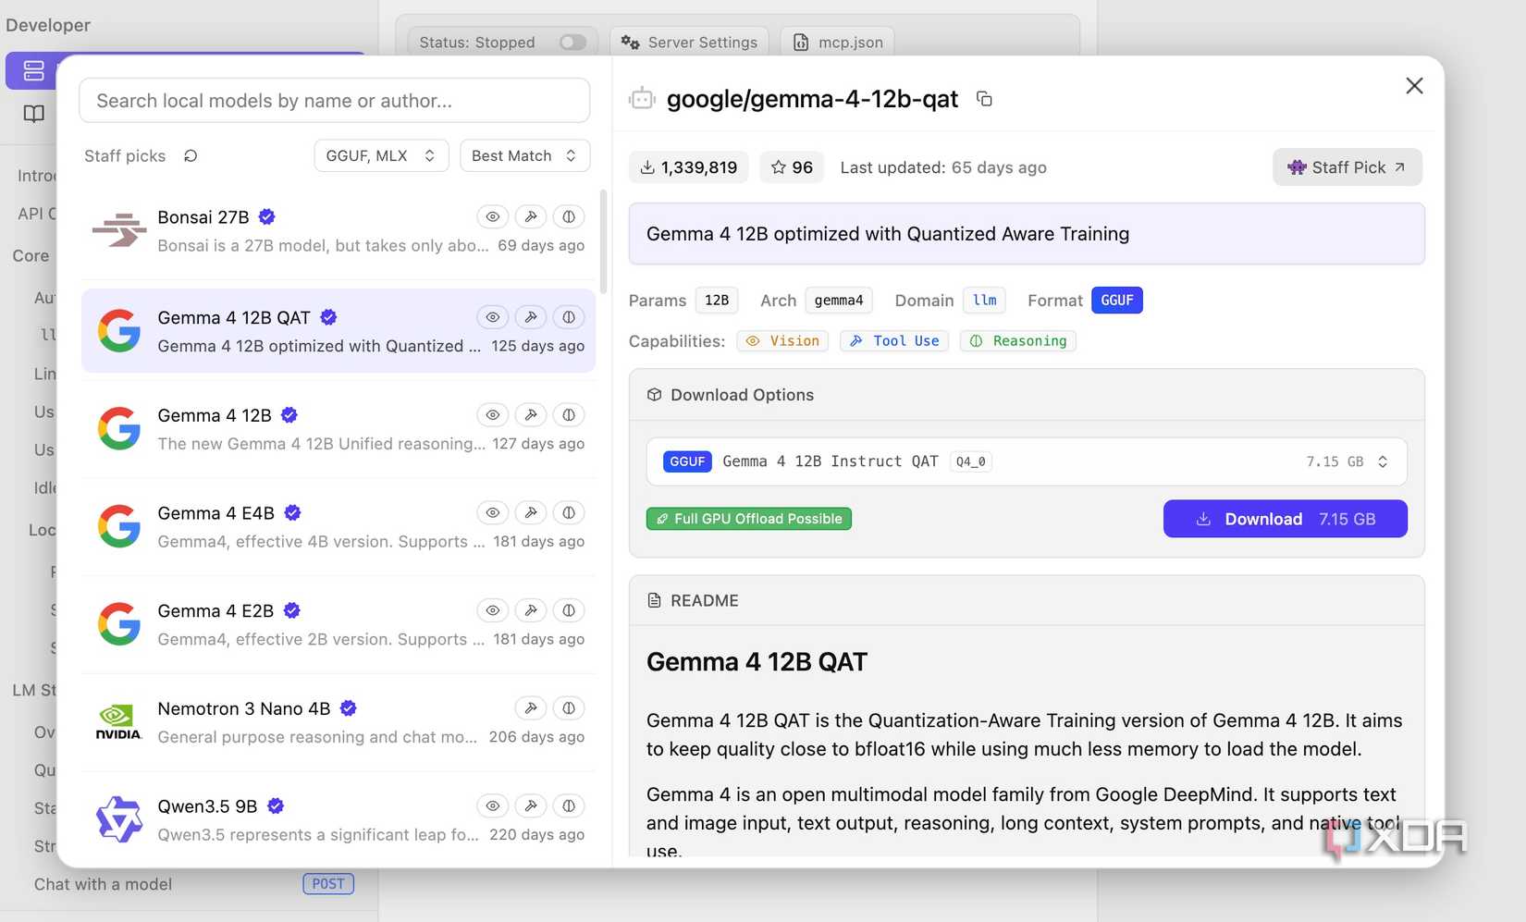Click the Gemma 4 E4B vision eye icon
This screenshot has height=922, width=1526.
point(493,512)
